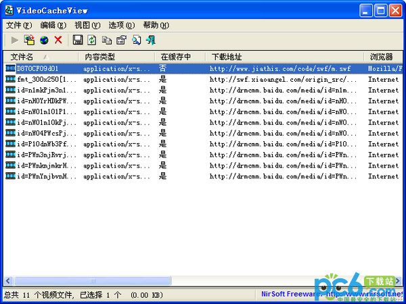
Task: Click 是 cache cell of id=PWn3njRvrj row
Action: pos(162,155)
